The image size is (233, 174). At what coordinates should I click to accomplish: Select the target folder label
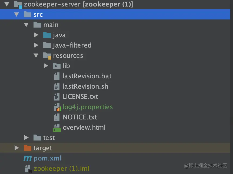[x=43, y=148]
